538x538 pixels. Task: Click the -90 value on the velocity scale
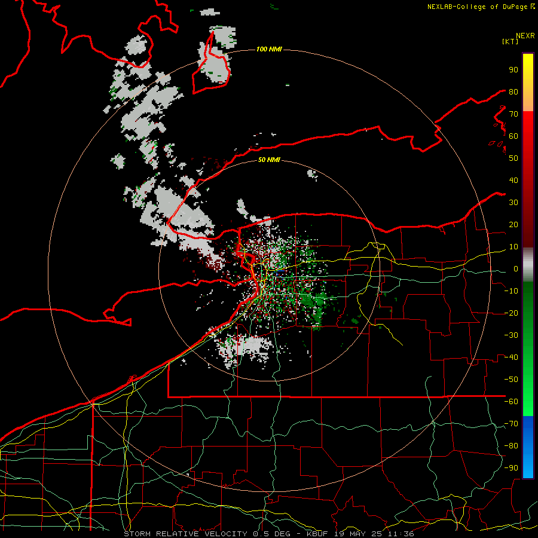point(511,468)
